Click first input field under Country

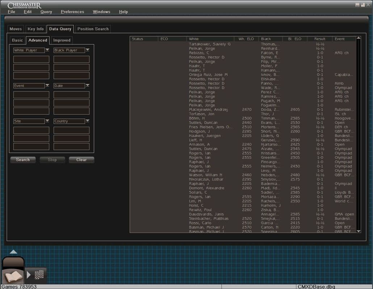[71, 130]
